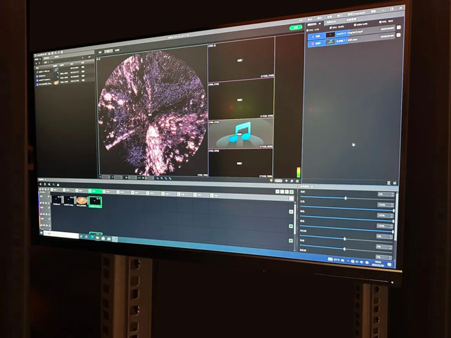This screenshot has width=451, height=338.
Task: Select the green highlighted clip on the timeline
Action: click(95, 202)
